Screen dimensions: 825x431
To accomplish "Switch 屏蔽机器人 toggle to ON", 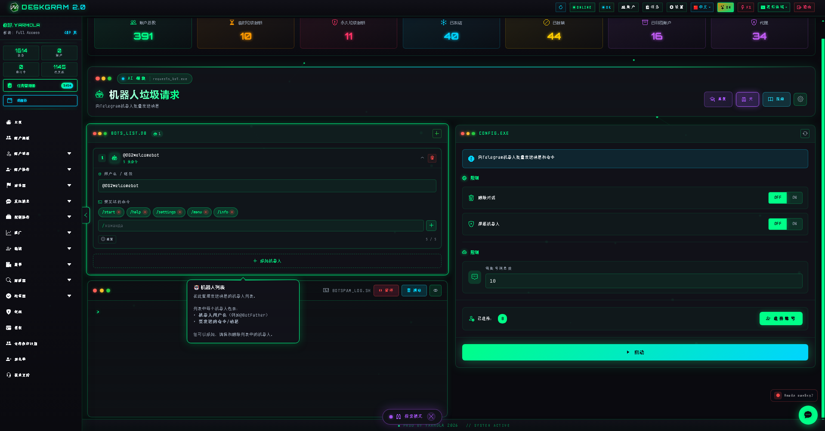I will 794,224.
